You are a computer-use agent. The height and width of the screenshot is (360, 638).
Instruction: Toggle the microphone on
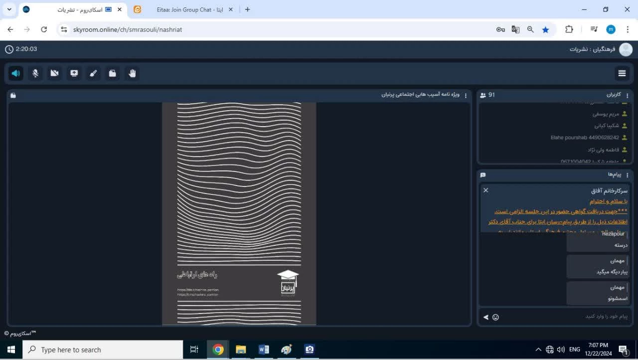click(35, 73)
